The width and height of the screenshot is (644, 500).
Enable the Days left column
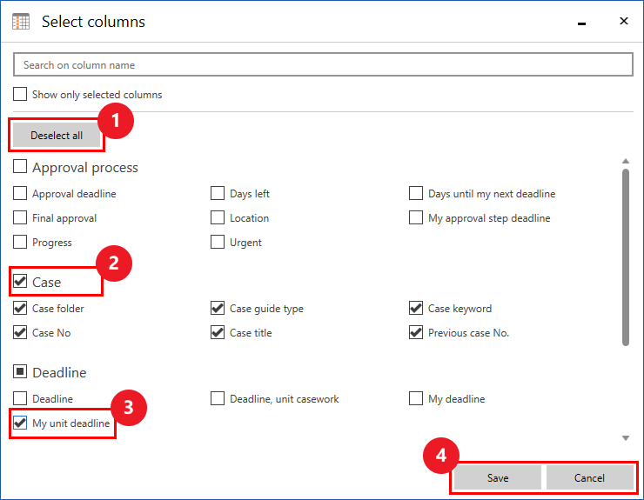pyautogui.click(x=218, y=194)
